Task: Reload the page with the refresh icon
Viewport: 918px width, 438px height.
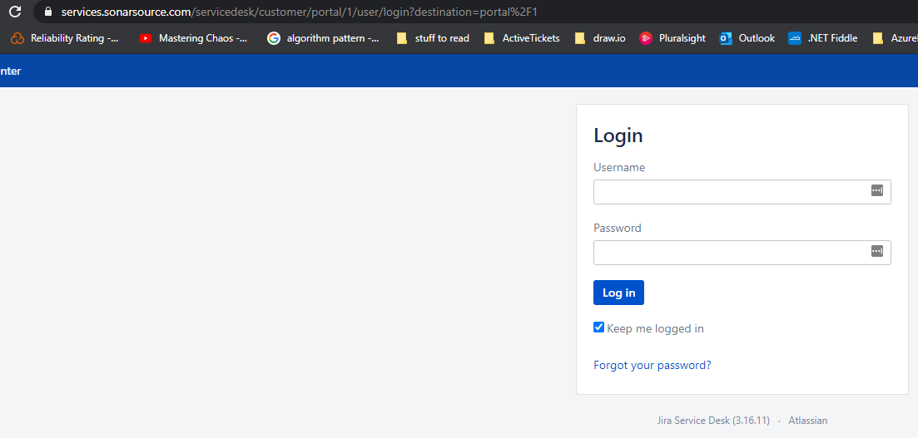Action: click(x=15, y=11)
